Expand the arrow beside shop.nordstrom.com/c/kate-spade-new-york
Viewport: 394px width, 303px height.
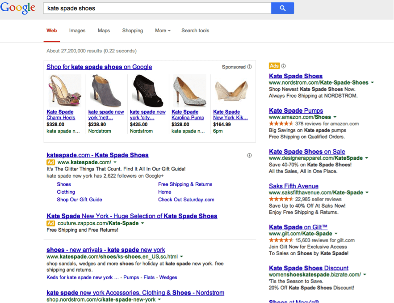[x=159, y=299]
